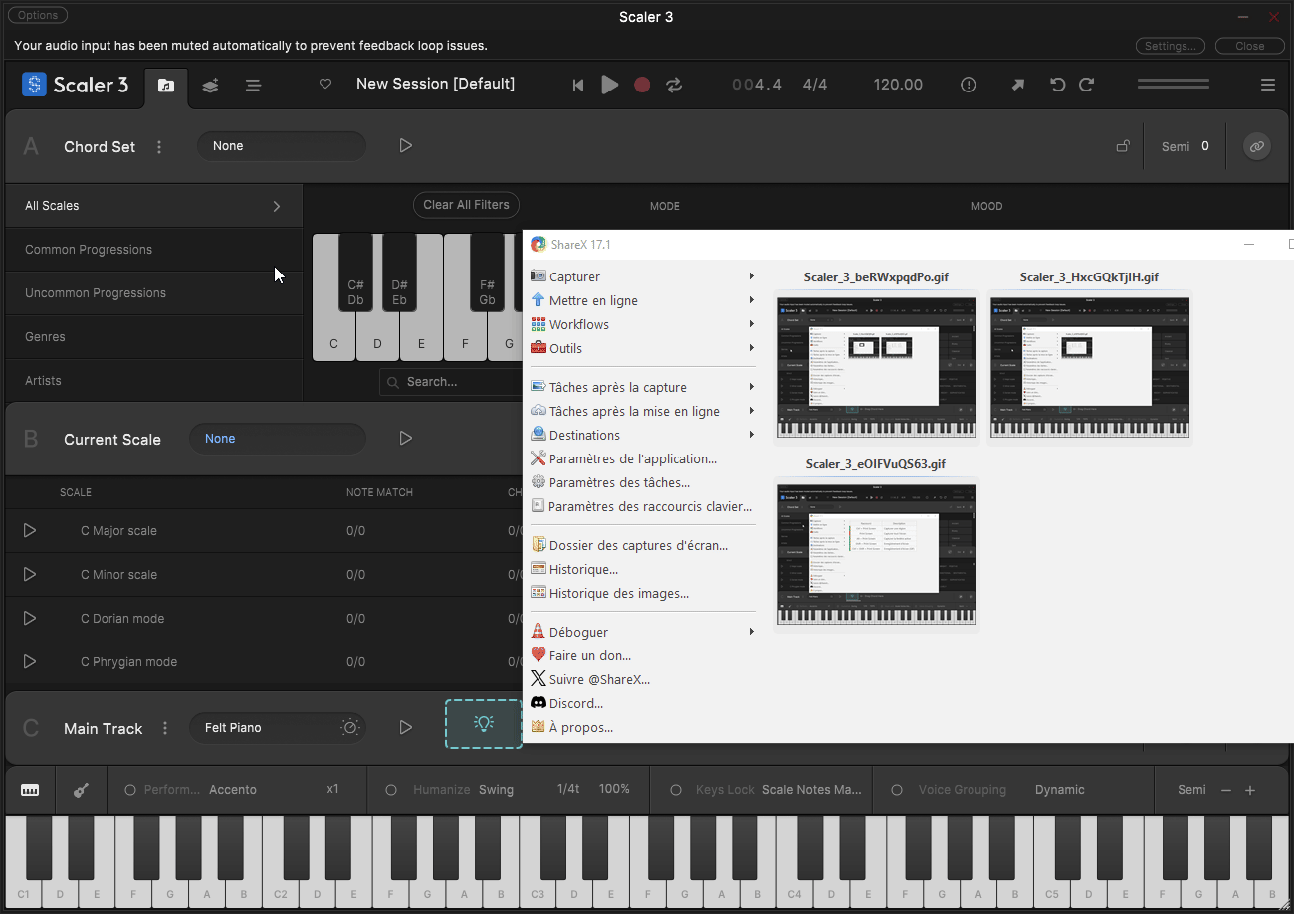Favorite the session with heart icon
Viewport: 1294px width, 914px height.
(324, 85)
